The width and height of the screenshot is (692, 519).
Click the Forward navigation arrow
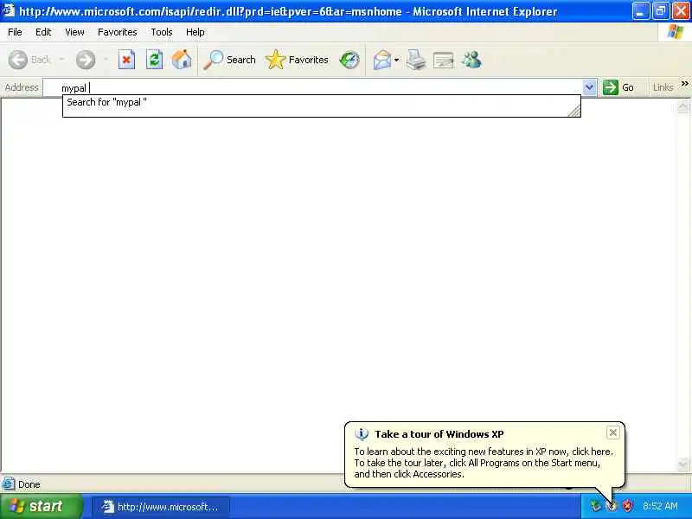point(85,60)
